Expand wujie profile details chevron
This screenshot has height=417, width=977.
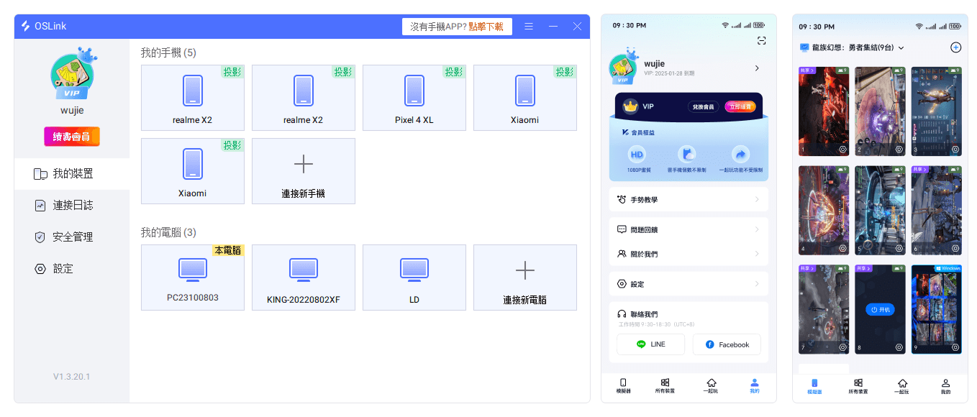click(756, 68)
